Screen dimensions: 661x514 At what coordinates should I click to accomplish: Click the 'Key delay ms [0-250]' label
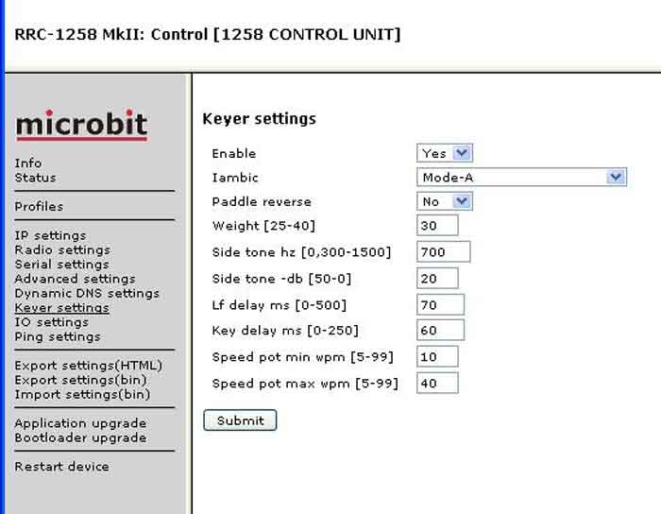[x=285, y=330]
